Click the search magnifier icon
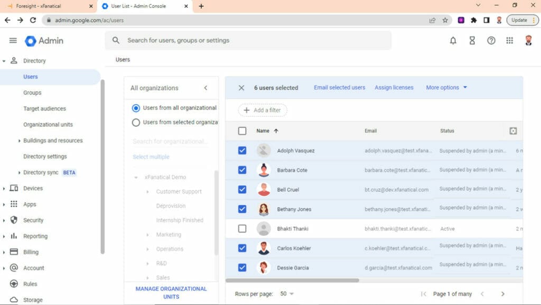 (x=115, y=40)
